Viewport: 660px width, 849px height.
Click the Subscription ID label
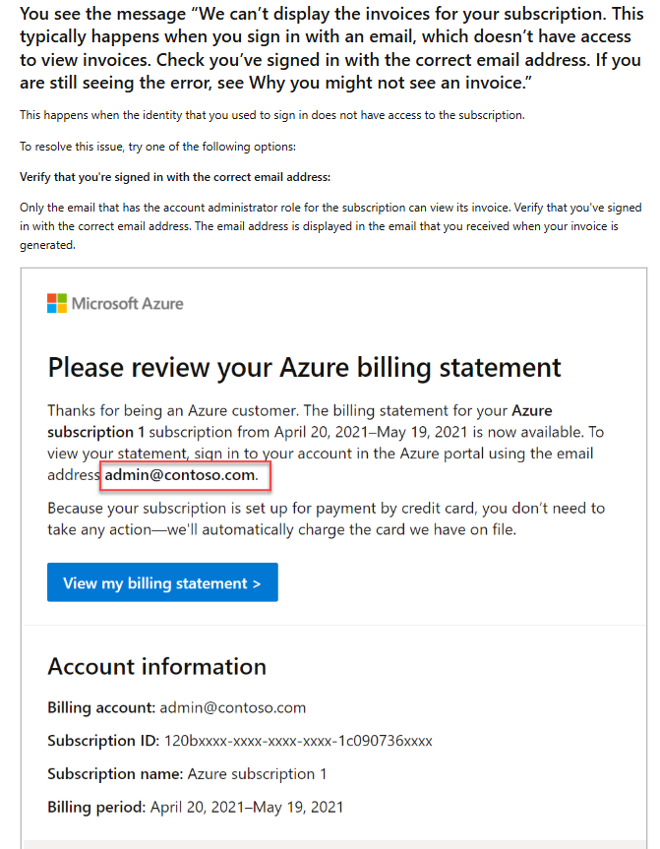tap(103, 741)
